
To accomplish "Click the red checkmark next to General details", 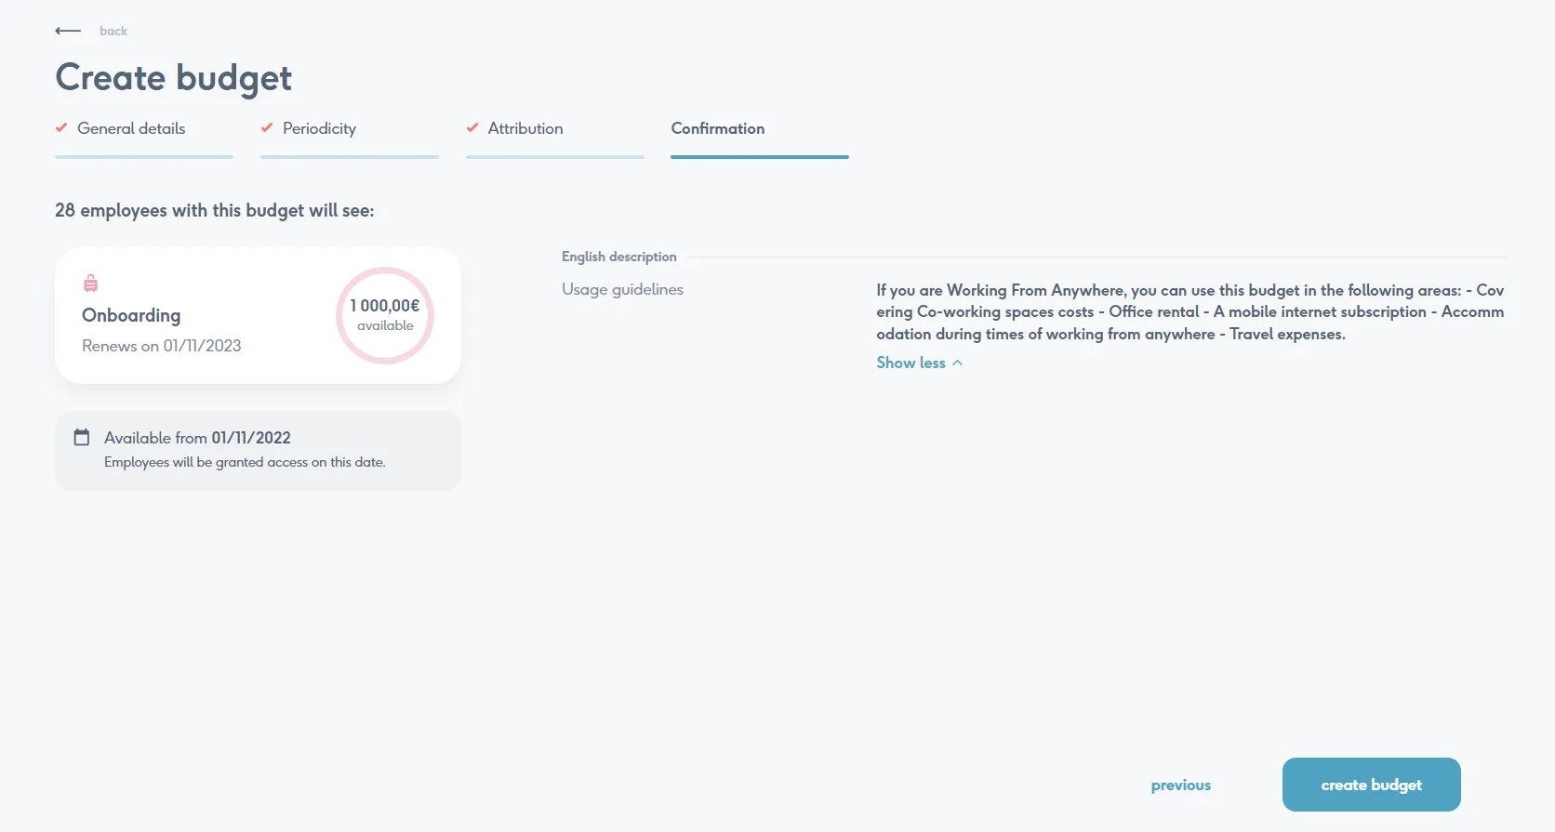I will click(x=61, y=128).
